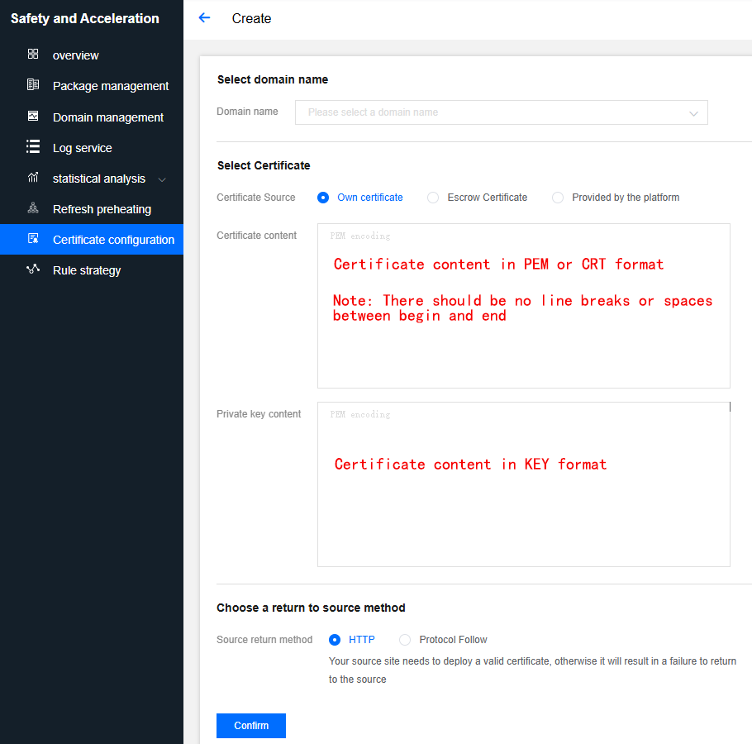This screenshot has height=744, width=752.
Task: Select the Own certificate radio button
Action: tap(323, 198)
